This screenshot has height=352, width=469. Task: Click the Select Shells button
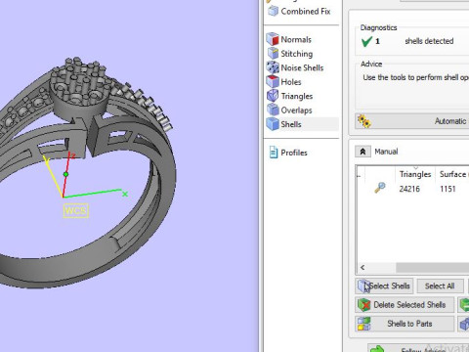point(384,286)
